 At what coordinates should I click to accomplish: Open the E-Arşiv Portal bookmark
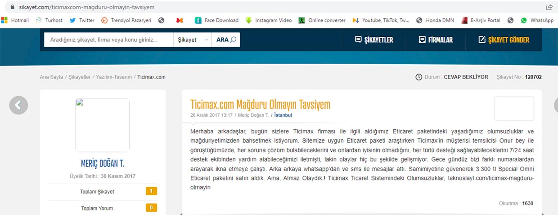tap(481, 20)
